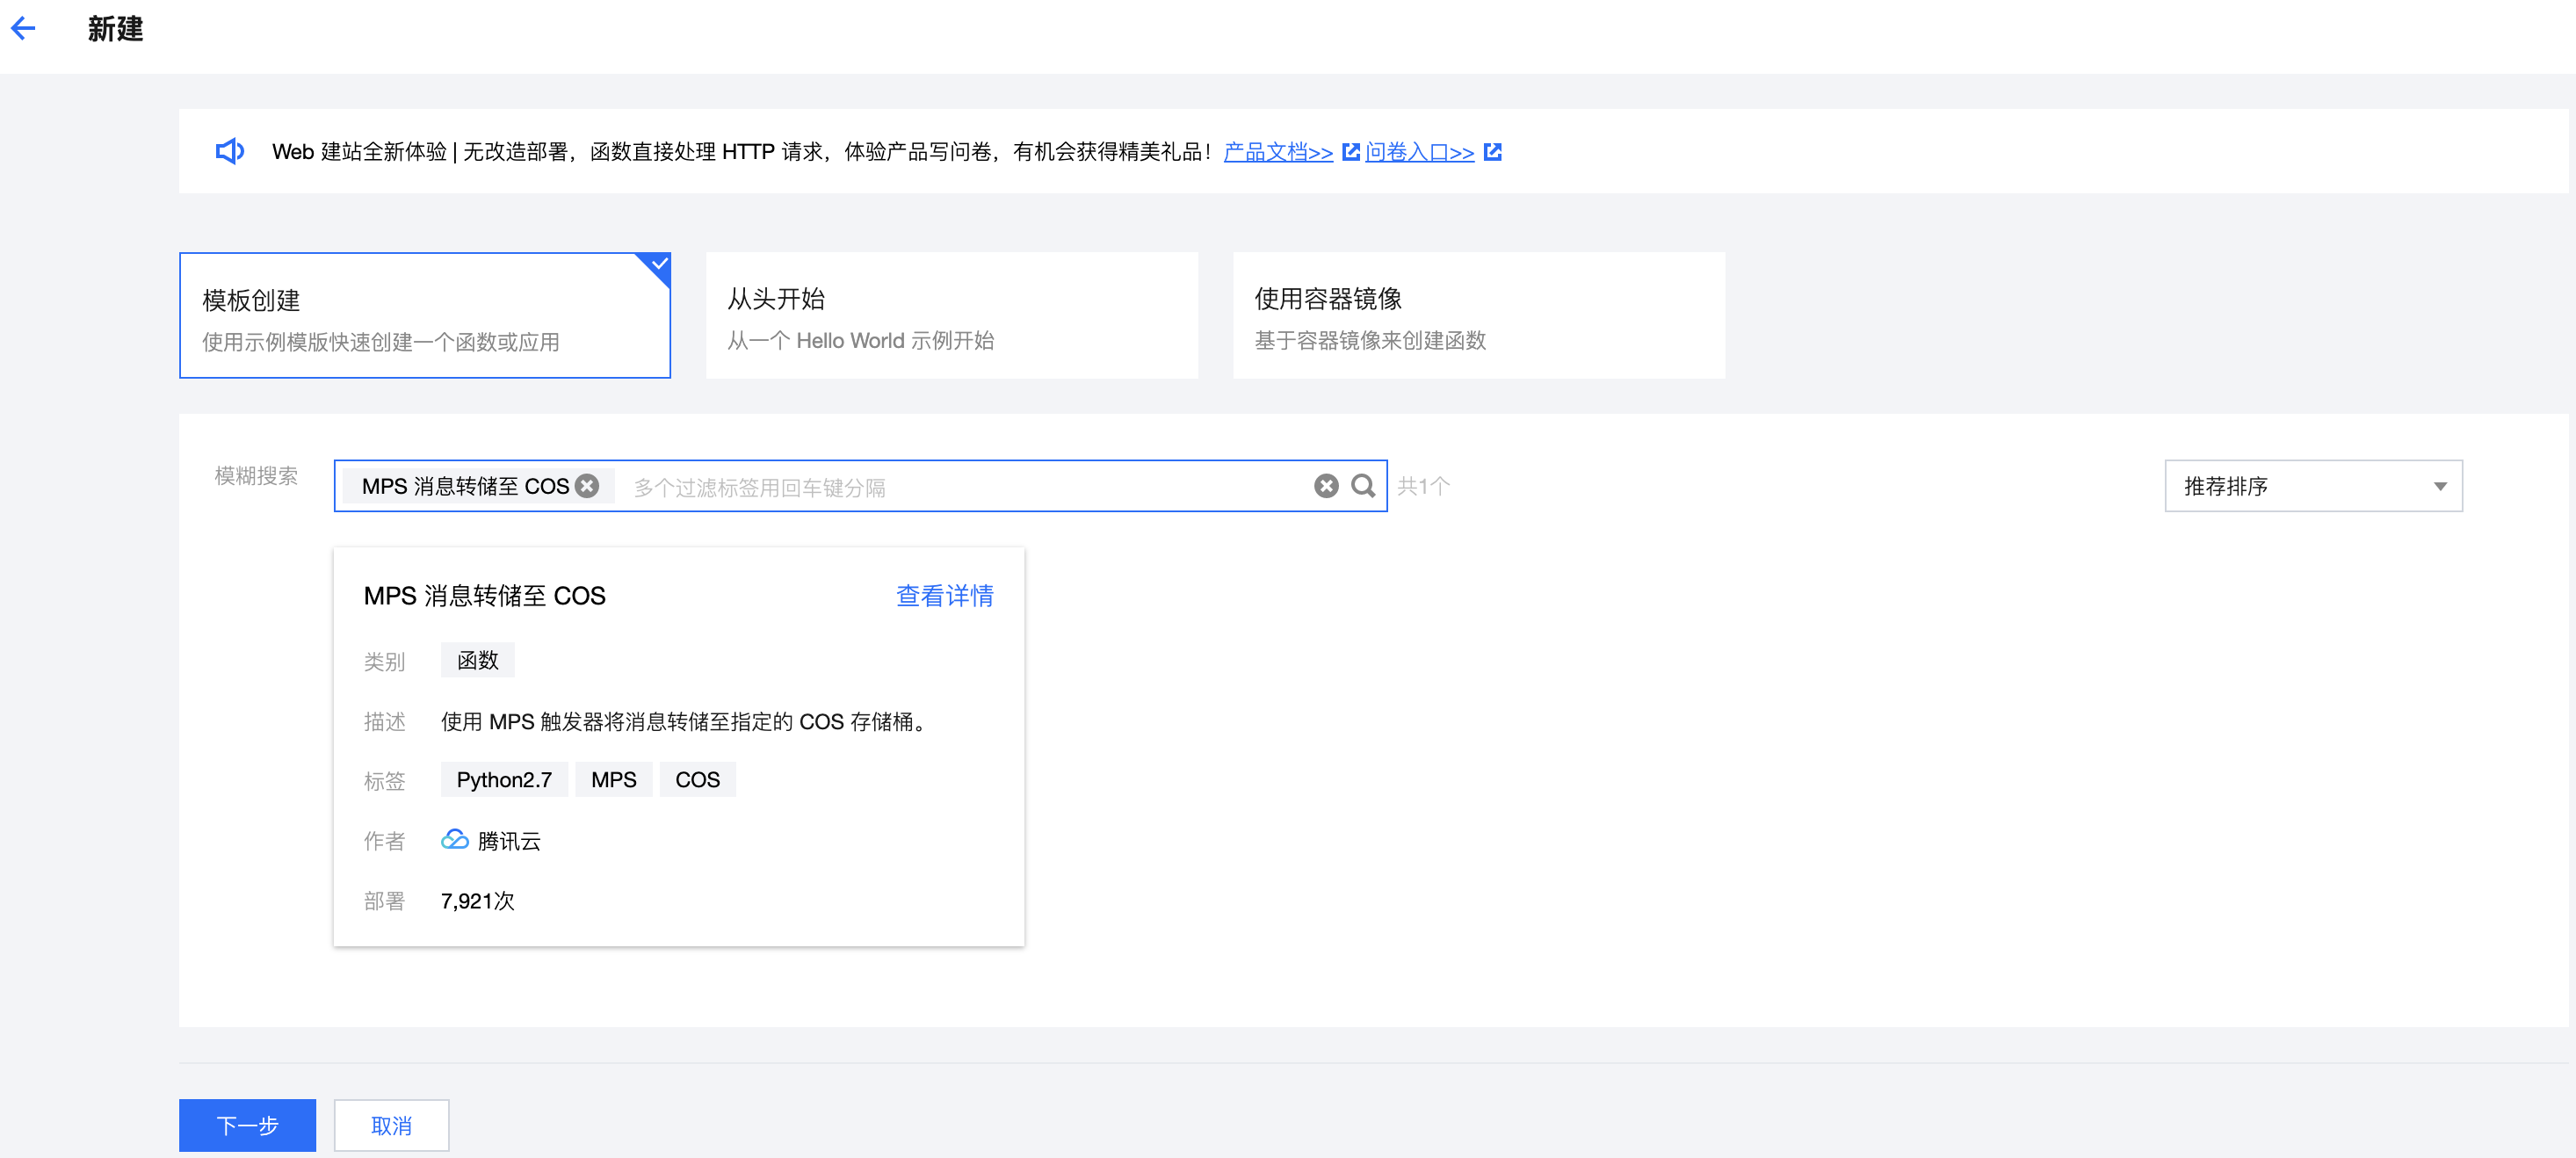This screenshot has height=1158, width=2576.
Task: Go back using the blue arrow icon
Action: 23,29
